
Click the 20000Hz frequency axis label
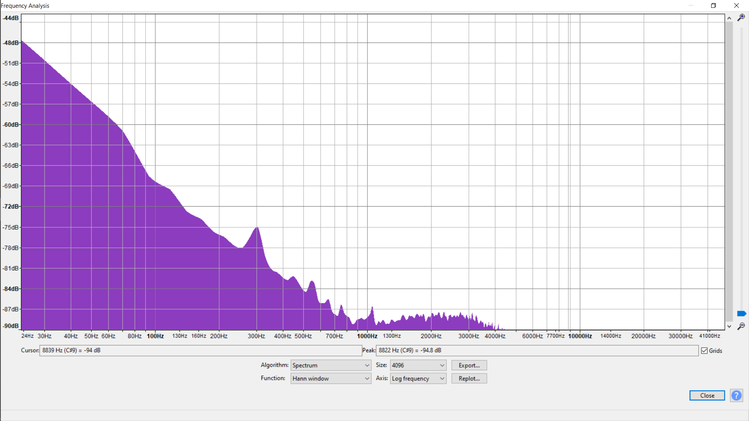click(x=643, y=336)
